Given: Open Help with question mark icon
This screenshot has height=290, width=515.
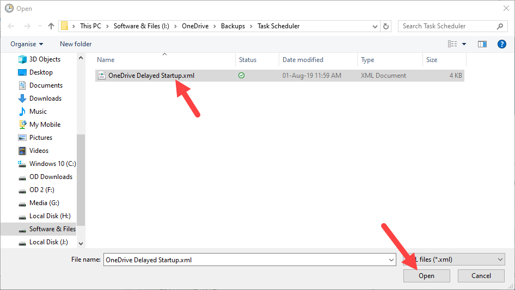Looking at the screenshot, I should (501, 44).
